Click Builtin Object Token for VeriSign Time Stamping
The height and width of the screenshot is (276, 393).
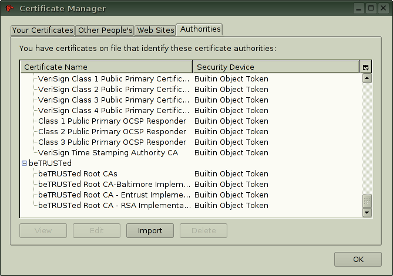pos(231,152)
